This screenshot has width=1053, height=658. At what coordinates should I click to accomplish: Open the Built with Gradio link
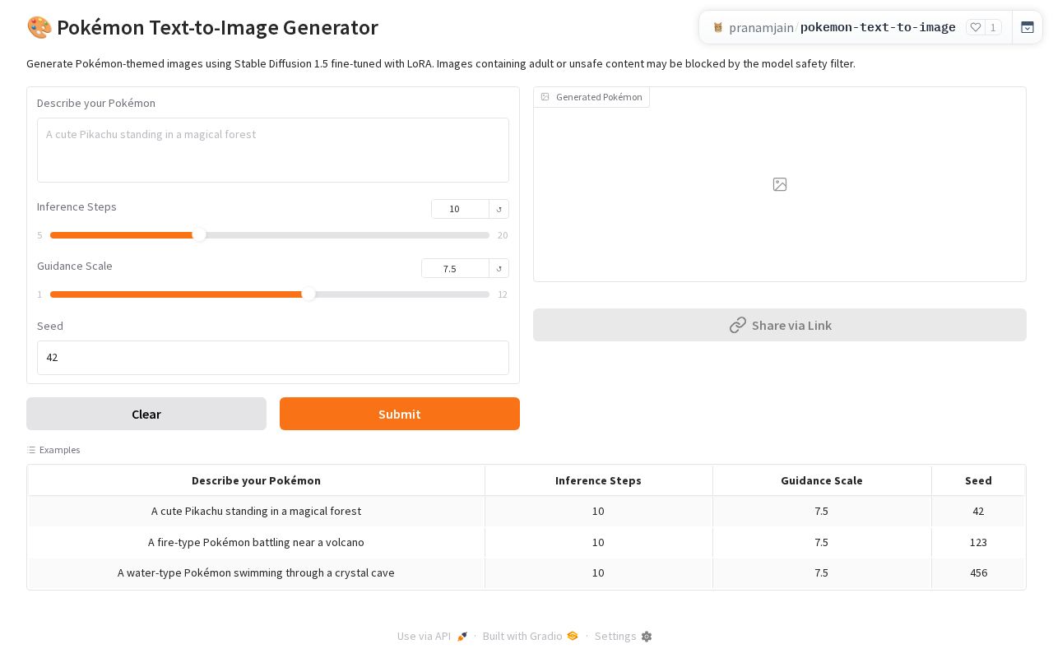[x=531, y=636]
